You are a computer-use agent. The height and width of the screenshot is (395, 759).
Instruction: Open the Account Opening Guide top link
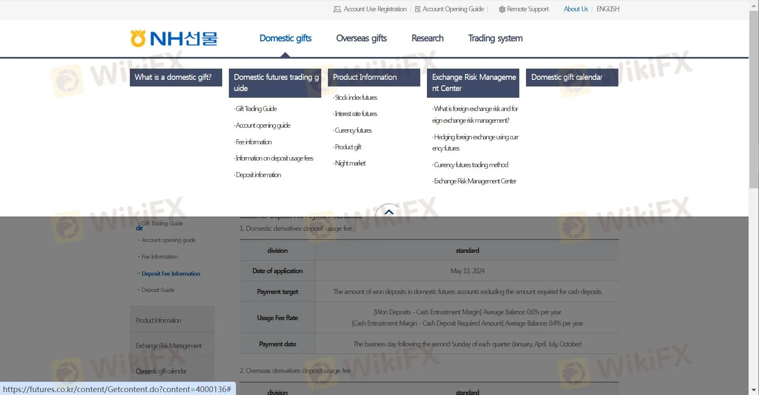click(x=453, y=9)
